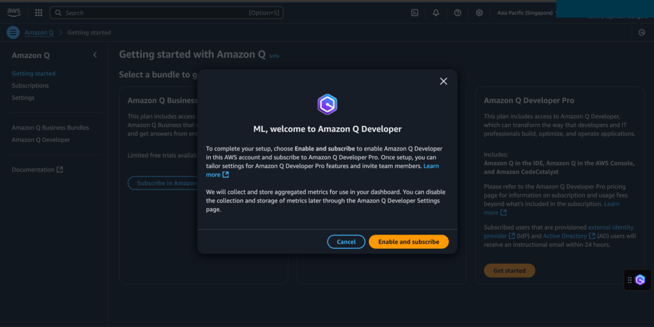This screenshot has height=327, width=654.
Task: Click the AWS console search field
Action: (x=167, y=13)
